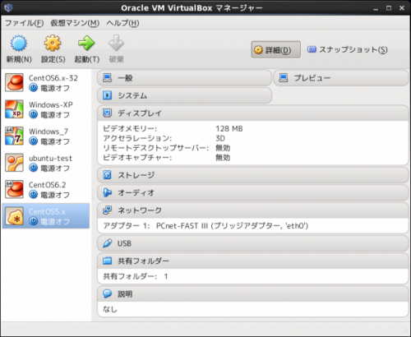Click アダプター 1 PCnet-FAST III entry
411x337 pixels.
point(205,226)
